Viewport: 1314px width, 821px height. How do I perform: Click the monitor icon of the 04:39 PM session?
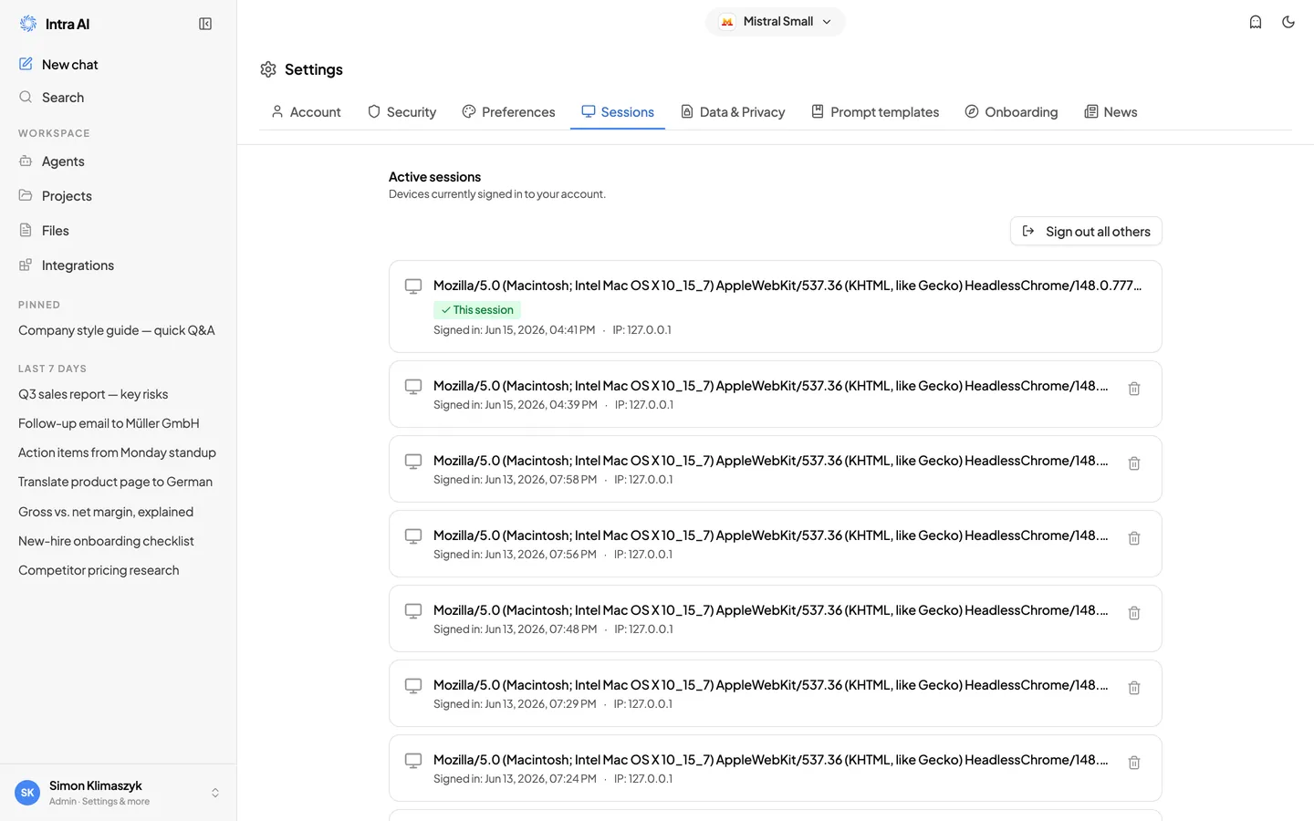[x=413, y=387]
